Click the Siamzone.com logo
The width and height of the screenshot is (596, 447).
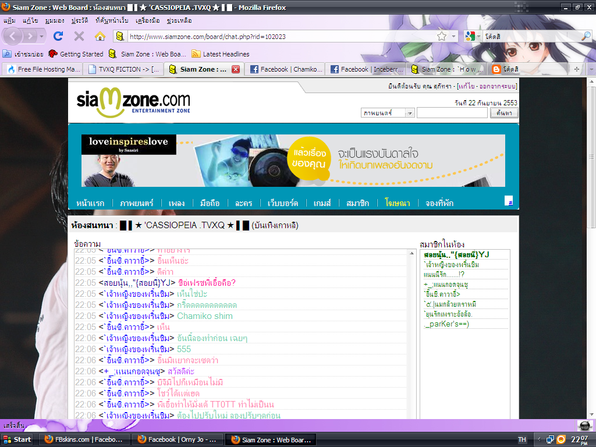click(x=133, y=102)
